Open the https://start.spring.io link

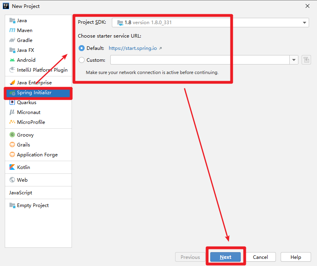click(x=133, y=48)
